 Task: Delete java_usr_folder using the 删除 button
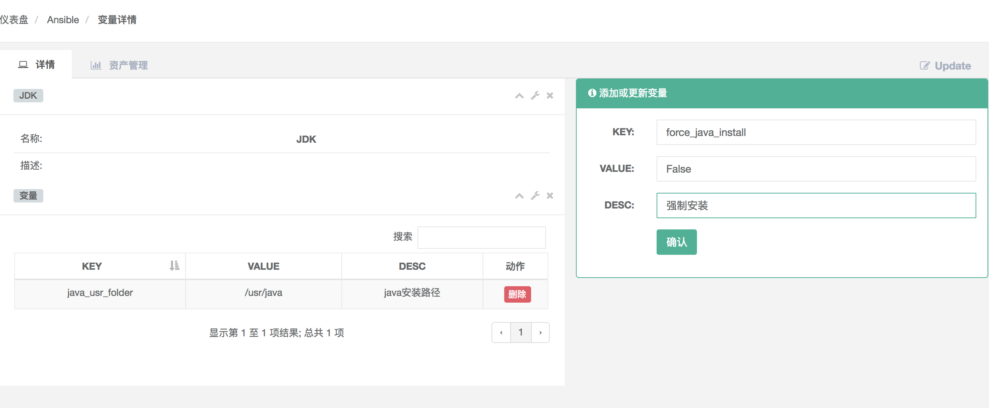tap(517, 294)
